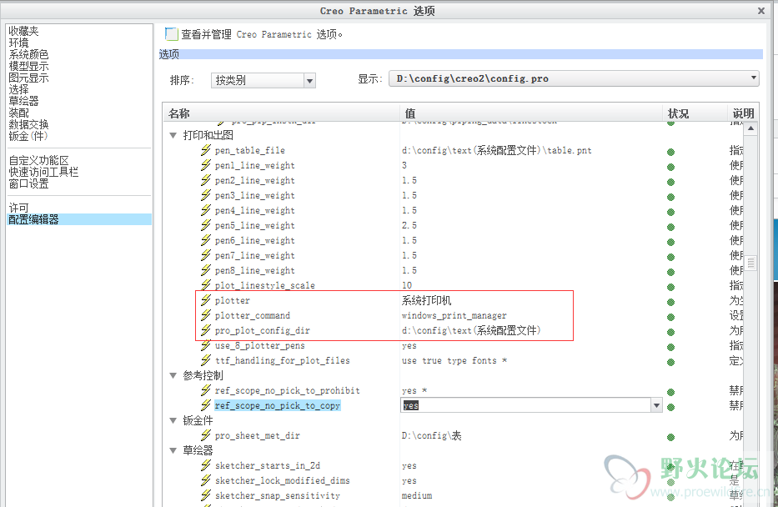Click the lightning icon beside pen2_line_weight
This screenshot has width=778, height=507.
click(206, 179)
